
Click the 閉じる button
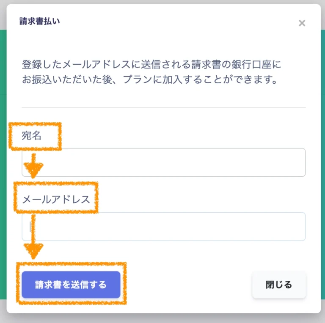click(x=279, y=285)
